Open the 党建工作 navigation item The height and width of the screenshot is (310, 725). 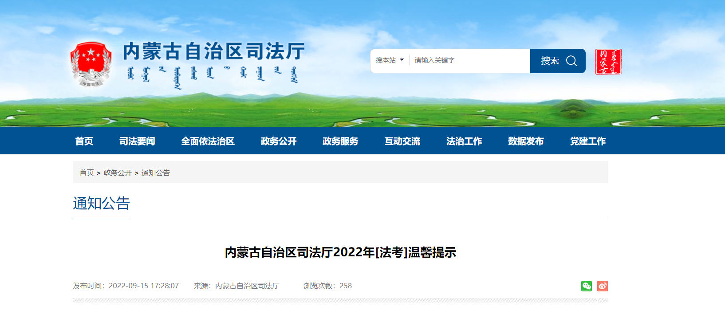(x=588, y=141)
